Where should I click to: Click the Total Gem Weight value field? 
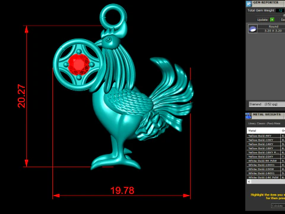pyautogui.click(x=280, y=11)
